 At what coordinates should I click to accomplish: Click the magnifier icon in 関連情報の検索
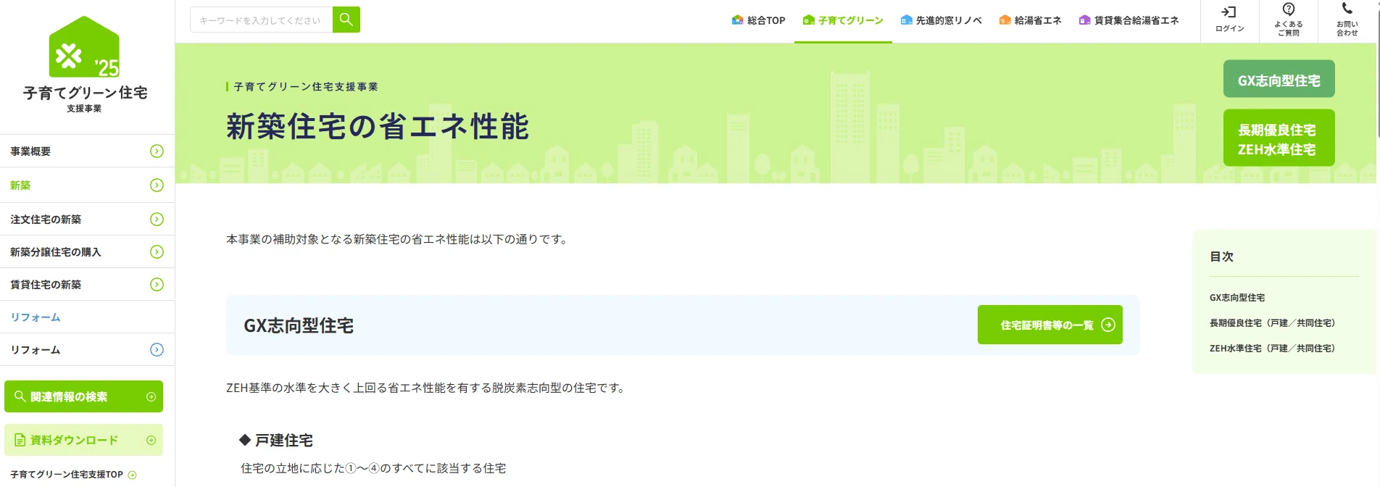point(20,396)
